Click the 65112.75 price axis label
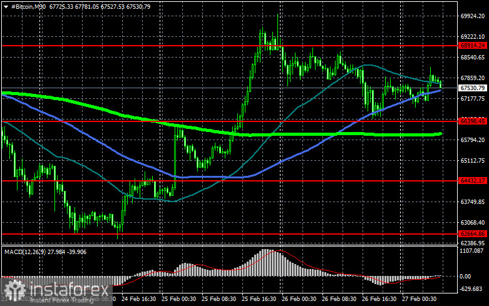 coord(473,160)
